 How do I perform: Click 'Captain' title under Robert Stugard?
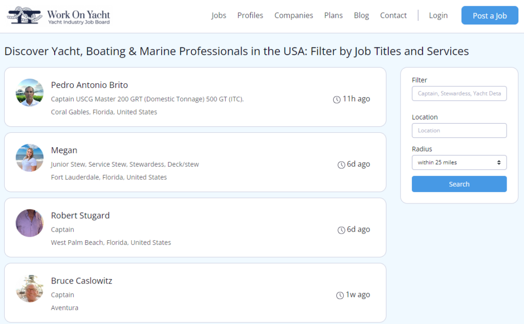point(62,229)
